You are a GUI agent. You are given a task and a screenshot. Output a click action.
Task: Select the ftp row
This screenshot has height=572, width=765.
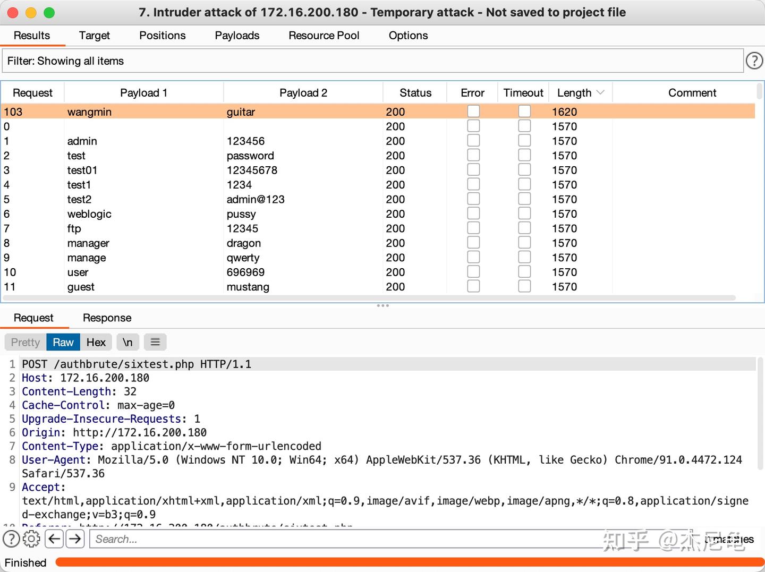(x=378, y=228)
